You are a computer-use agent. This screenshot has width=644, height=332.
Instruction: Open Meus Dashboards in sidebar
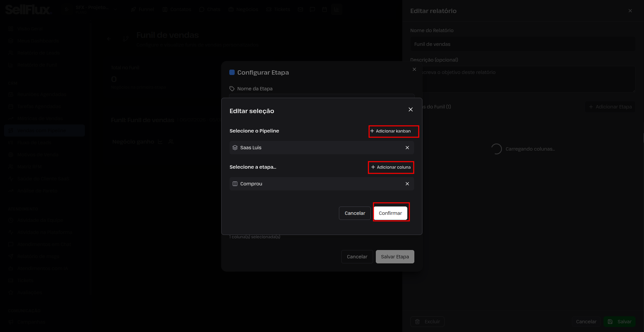[x=45, y=41]
